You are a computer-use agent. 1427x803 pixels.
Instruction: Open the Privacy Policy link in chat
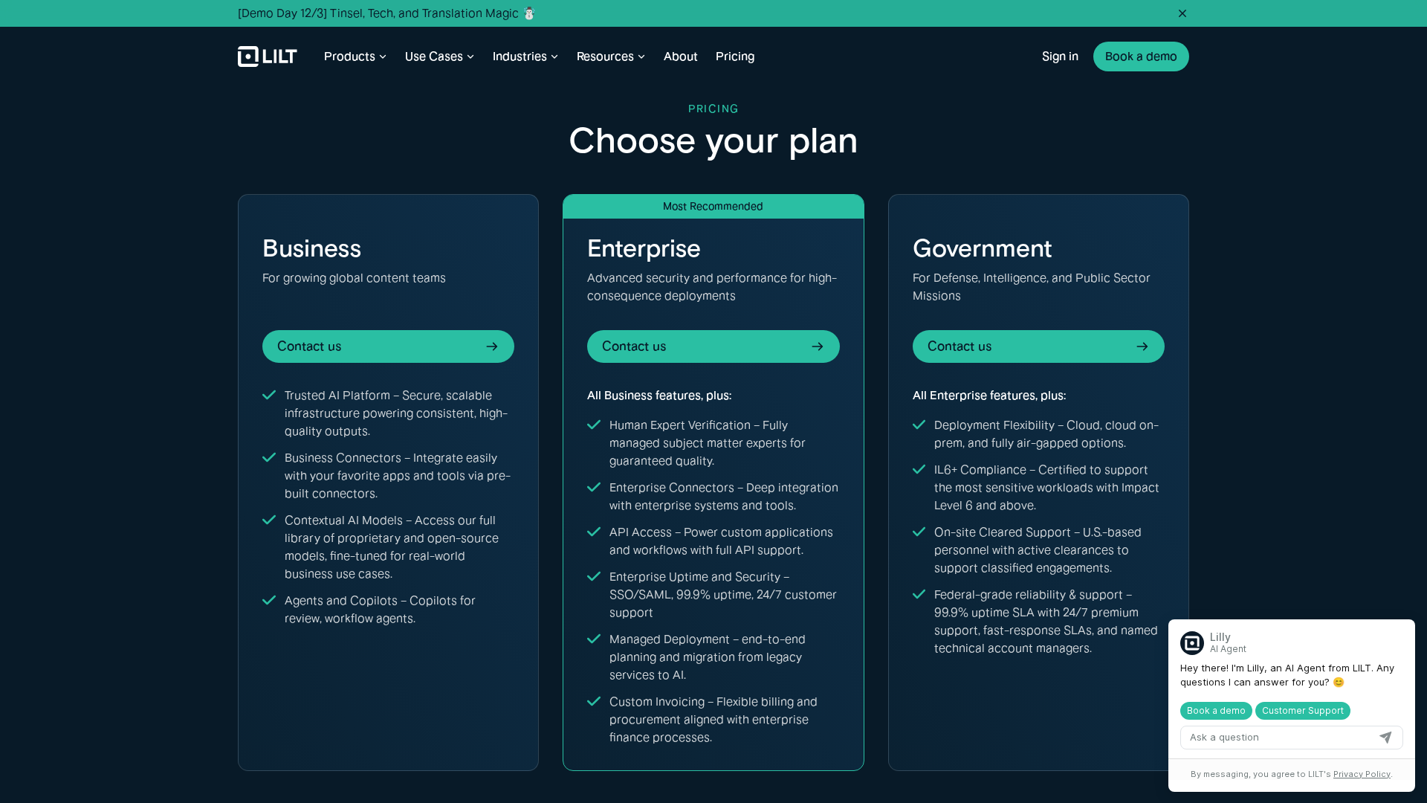coord(1361,774)
